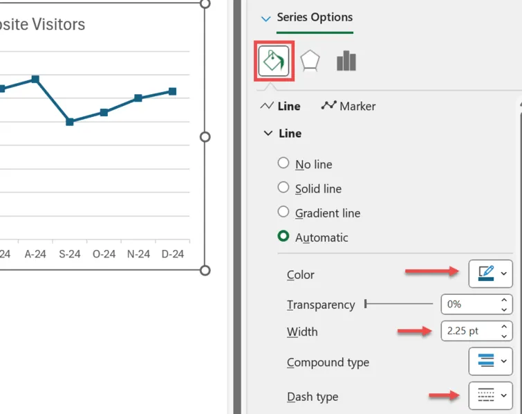This screenshot has width=522, height=414.
Task: Click the S-24 data point marker
Action: (70, 122)
